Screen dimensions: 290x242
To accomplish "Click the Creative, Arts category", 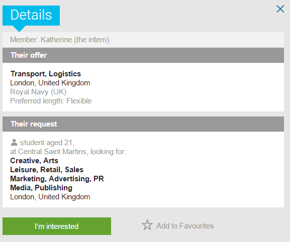I will [34, 161].
